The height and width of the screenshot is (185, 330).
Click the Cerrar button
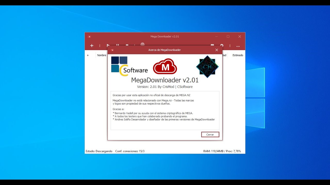(210, 135)
